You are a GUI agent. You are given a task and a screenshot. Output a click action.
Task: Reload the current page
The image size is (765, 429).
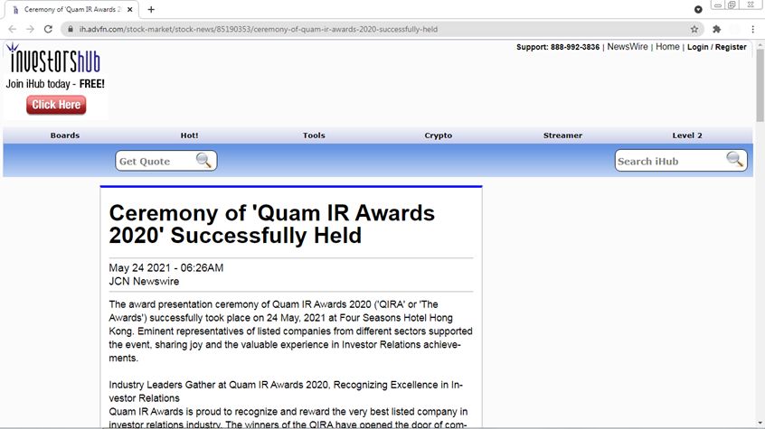(48, 29)
